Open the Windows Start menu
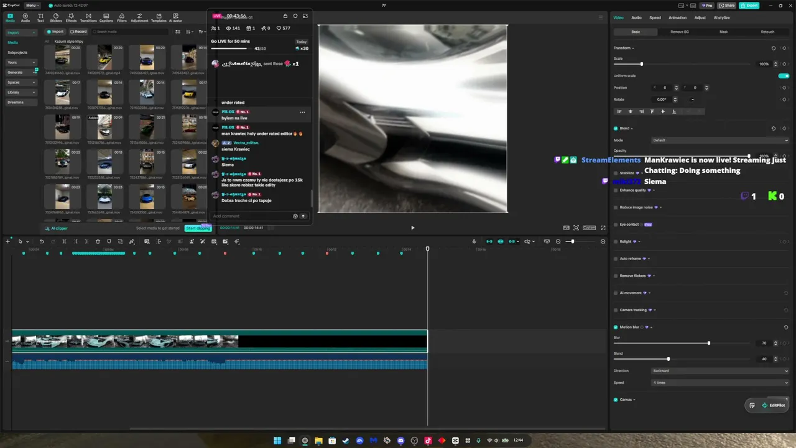 277,441
